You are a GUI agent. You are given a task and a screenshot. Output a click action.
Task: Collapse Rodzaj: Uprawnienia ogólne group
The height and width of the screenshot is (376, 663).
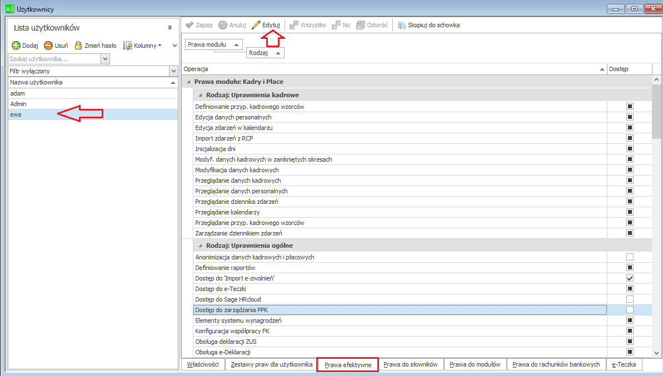(x=201, y=245)
